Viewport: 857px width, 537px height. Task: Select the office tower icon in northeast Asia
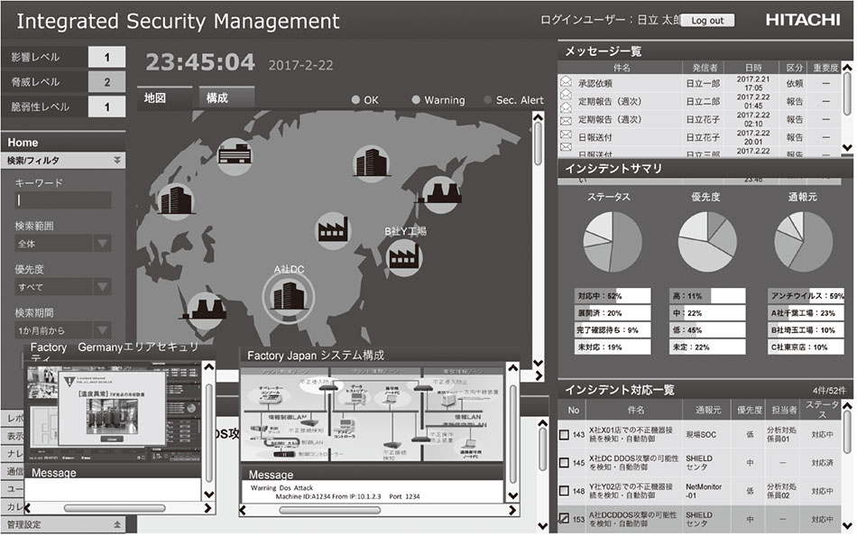pos(370,161)
